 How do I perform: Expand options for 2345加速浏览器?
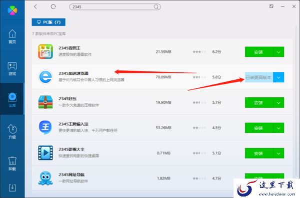pos(278,77)
